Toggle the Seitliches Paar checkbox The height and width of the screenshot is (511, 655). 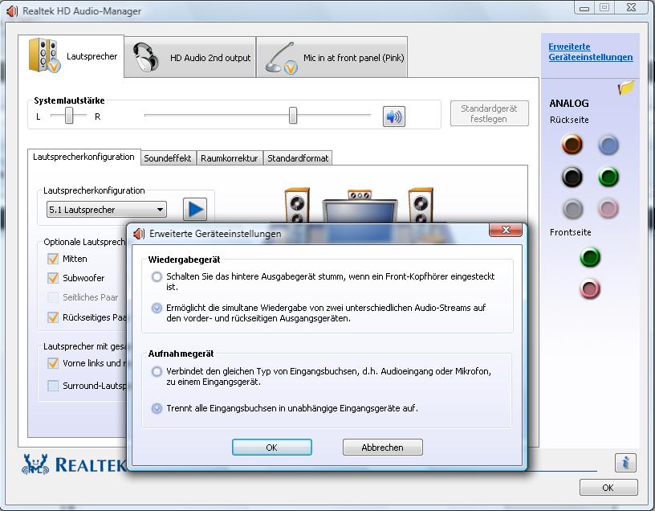click(53, 297)
